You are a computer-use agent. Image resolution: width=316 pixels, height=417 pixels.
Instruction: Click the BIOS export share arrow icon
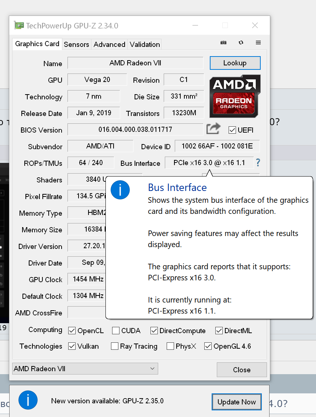click(213, 129)
